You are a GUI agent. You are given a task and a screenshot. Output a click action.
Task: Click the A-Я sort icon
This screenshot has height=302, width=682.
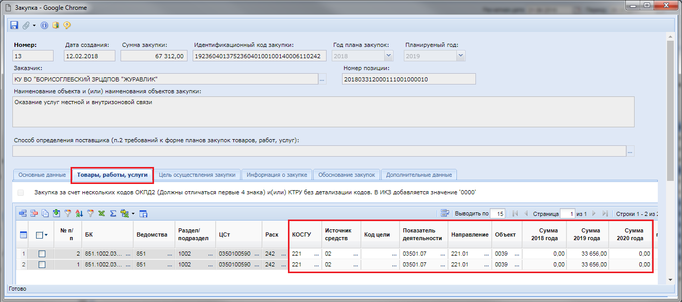(79, 213)
